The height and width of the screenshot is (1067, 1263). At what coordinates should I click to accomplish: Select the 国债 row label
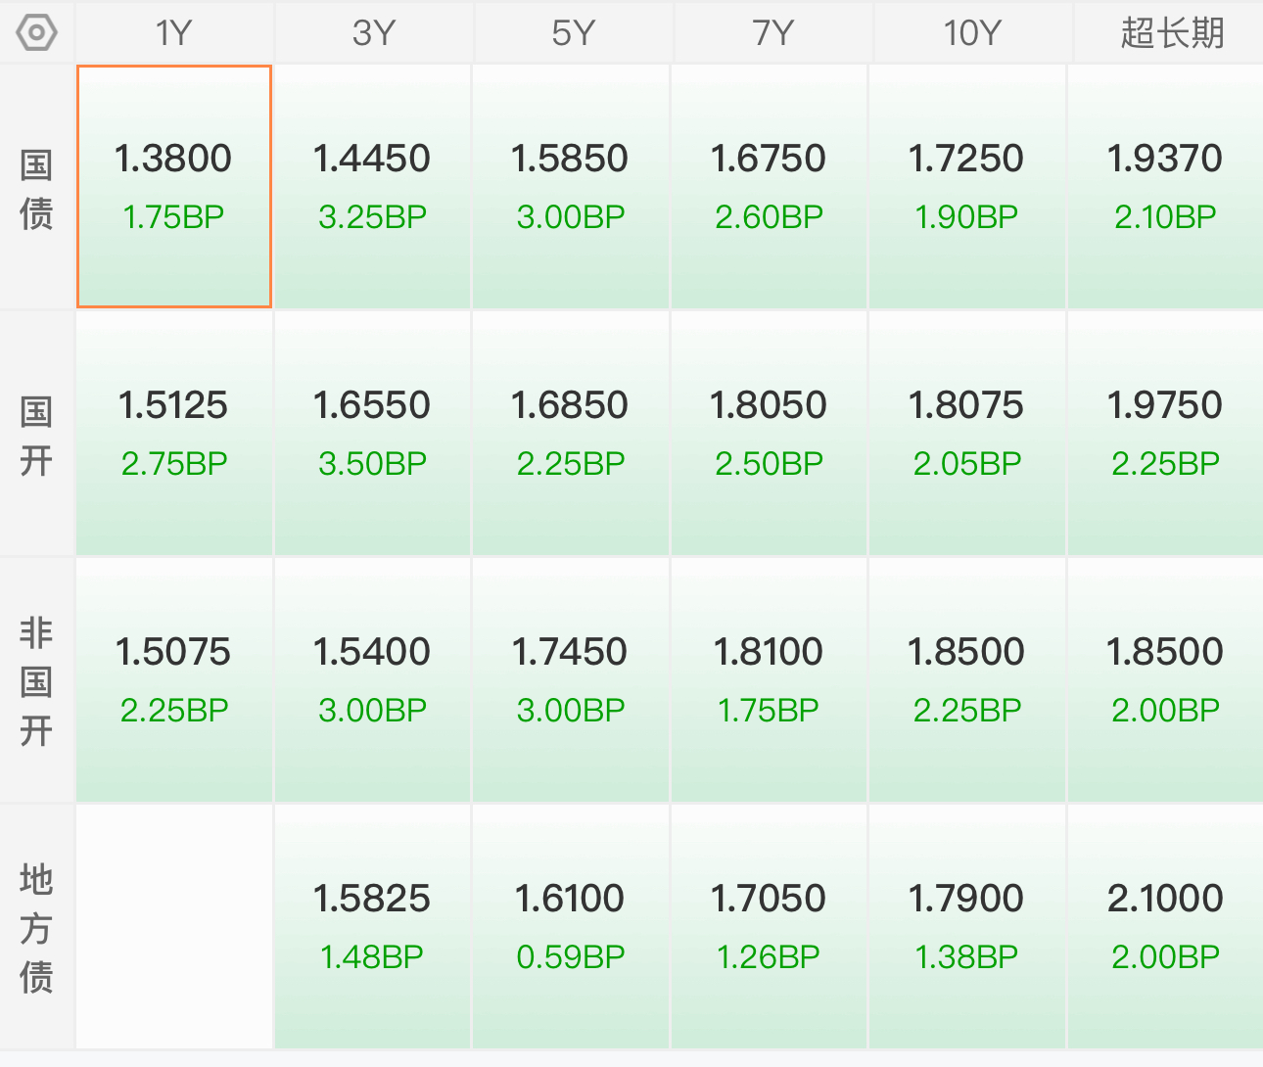pos(36,189)
